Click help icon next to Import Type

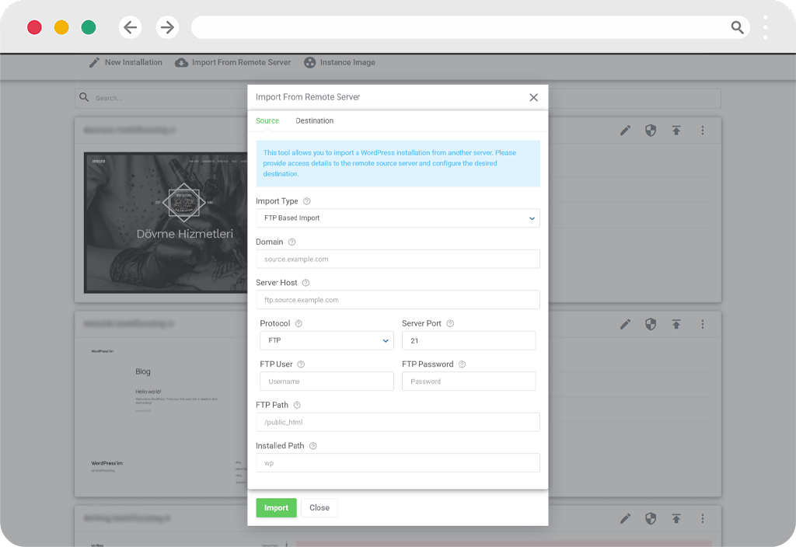coord(306,201)
